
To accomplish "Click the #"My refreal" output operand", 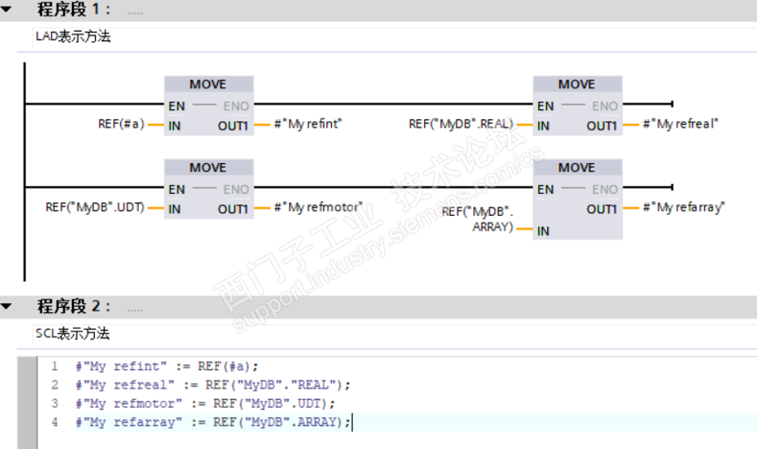I will click(680, 125).
